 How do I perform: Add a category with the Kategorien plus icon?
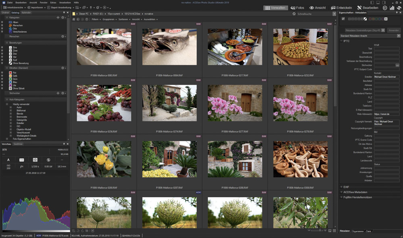pos(58,17)
